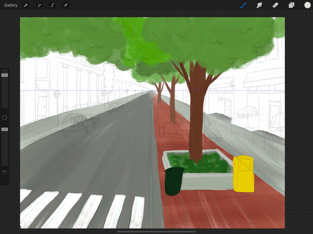Undo the last stroke with undo arrow
The height and width of the screenshot is (234, 313).
tap(5, 172)
